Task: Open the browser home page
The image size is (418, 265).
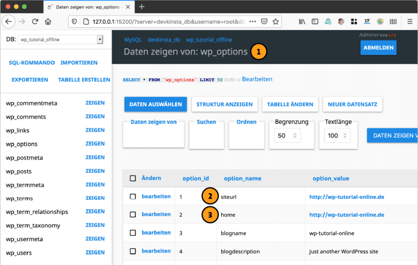Action: tap(48, 22)
